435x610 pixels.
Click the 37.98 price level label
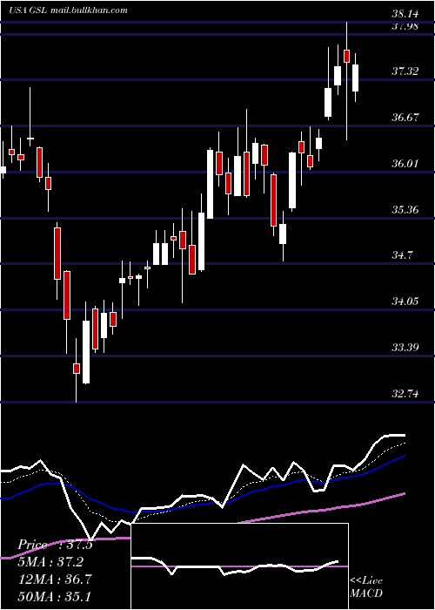[x=405, y=26]
